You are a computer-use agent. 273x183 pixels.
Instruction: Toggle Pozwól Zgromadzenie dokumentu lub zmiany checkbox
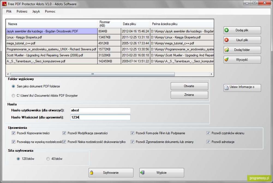133,142
